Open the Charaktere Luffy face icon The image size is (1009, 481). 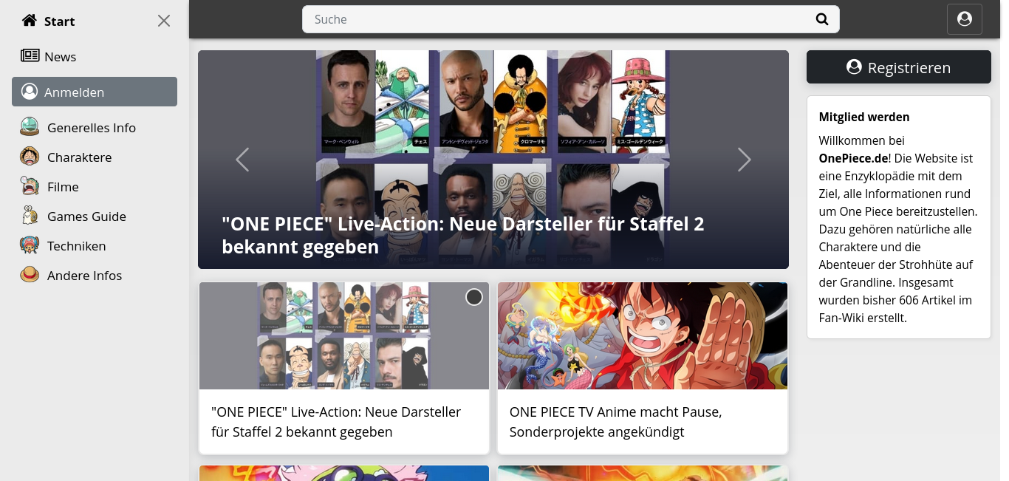tap(30, 157)
